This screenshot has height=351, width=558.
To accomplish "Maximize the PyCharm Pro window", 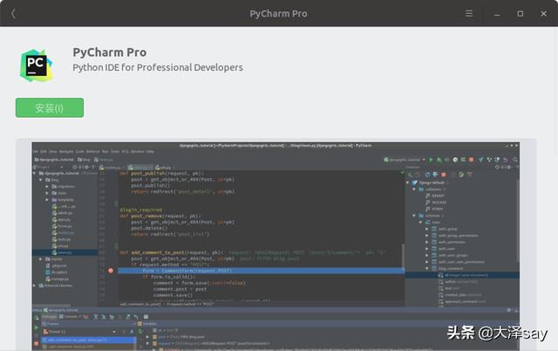I will [520, 14].
